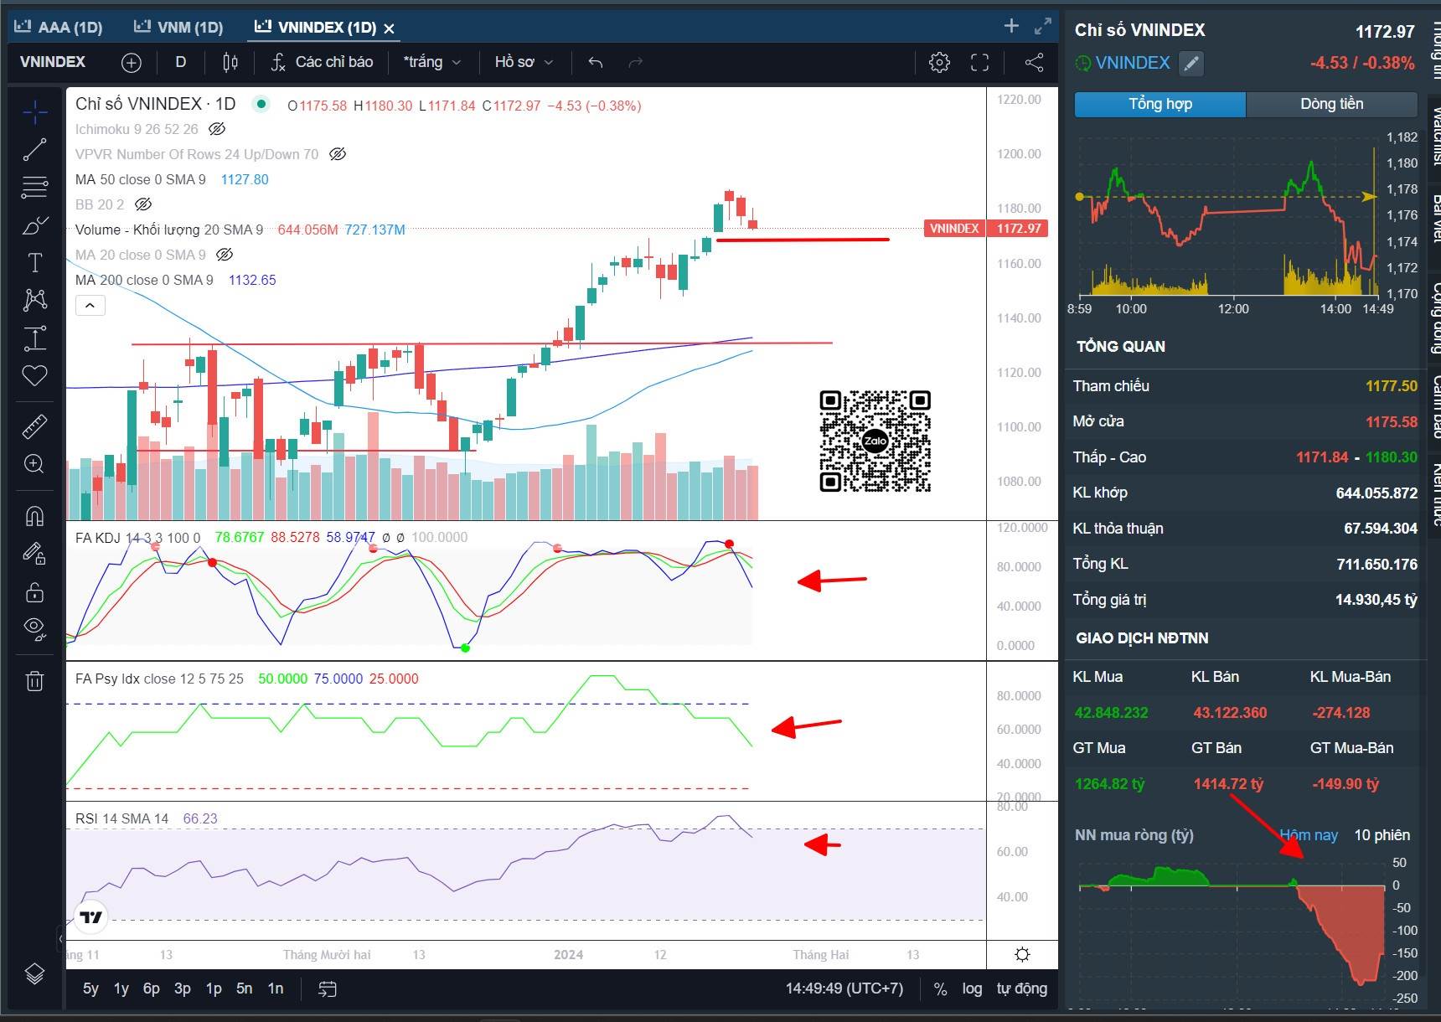The height and width of the screenshot is (1022, 1441).
Task: Show '10 phiên' foreign net buying
Action: coord(1382,835)
